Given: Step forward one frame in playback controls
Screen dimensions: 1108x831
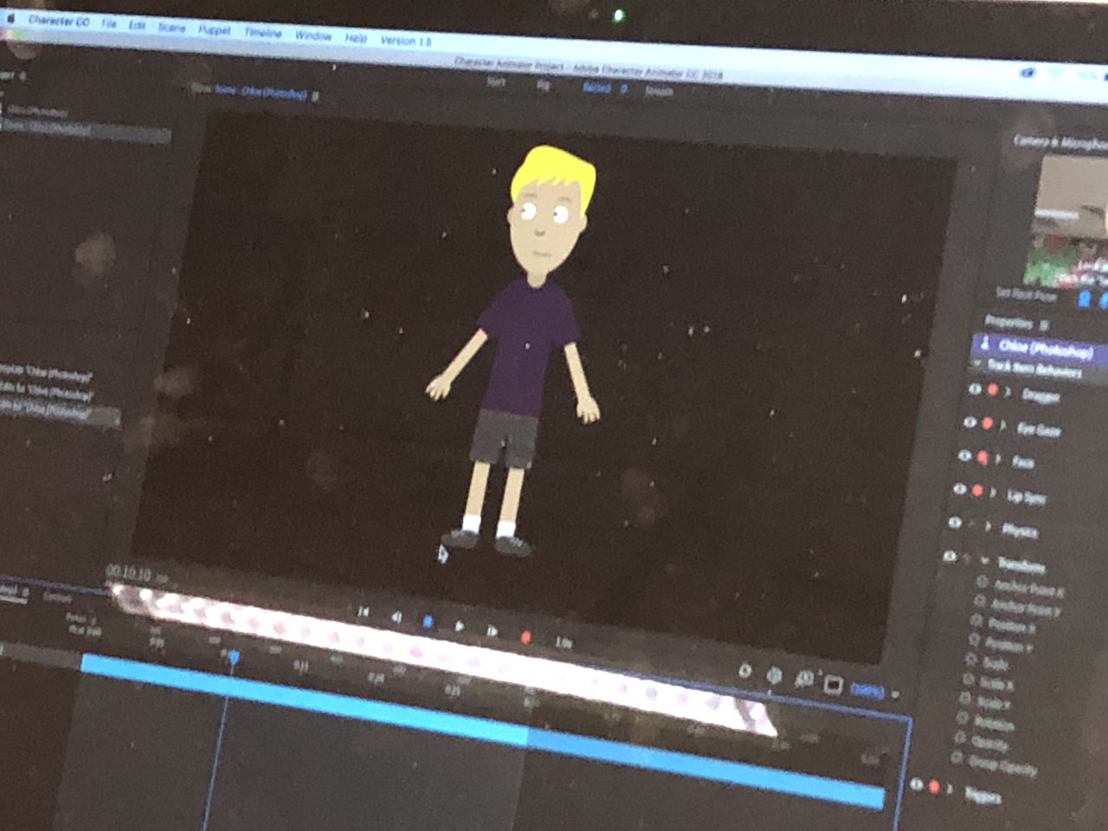Looking at the screenshot, I should tap(492, 631).
